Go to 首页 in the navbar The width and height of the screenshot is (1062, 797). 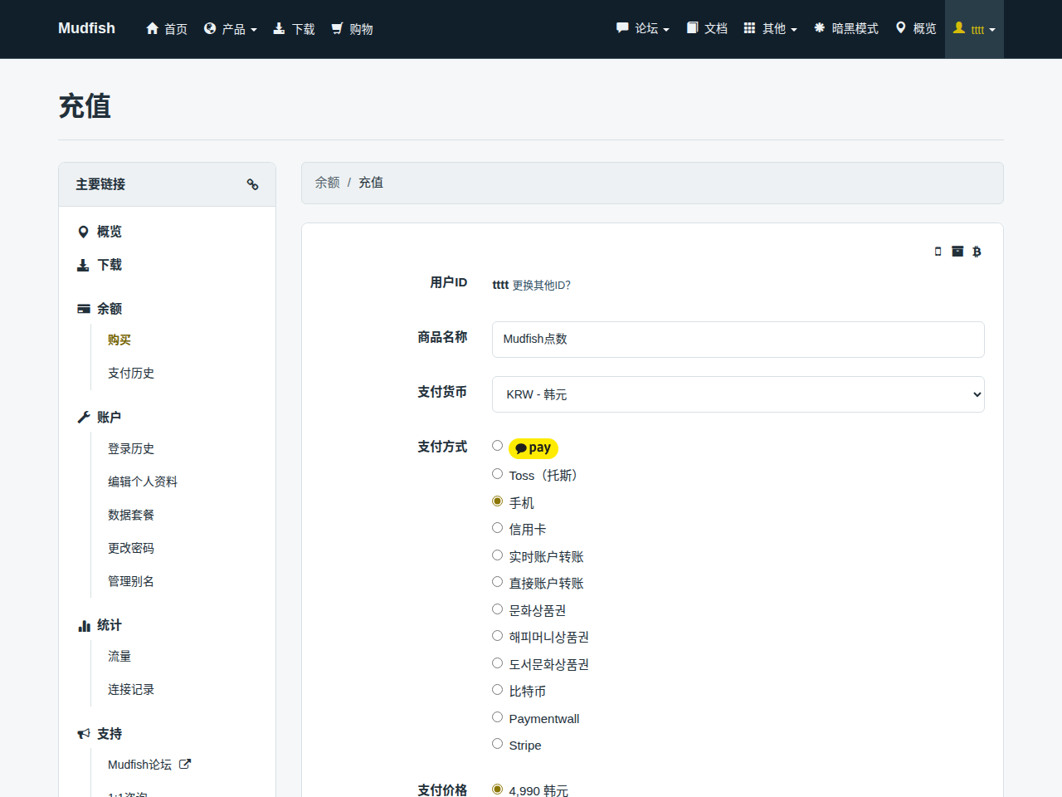(167, 29)
